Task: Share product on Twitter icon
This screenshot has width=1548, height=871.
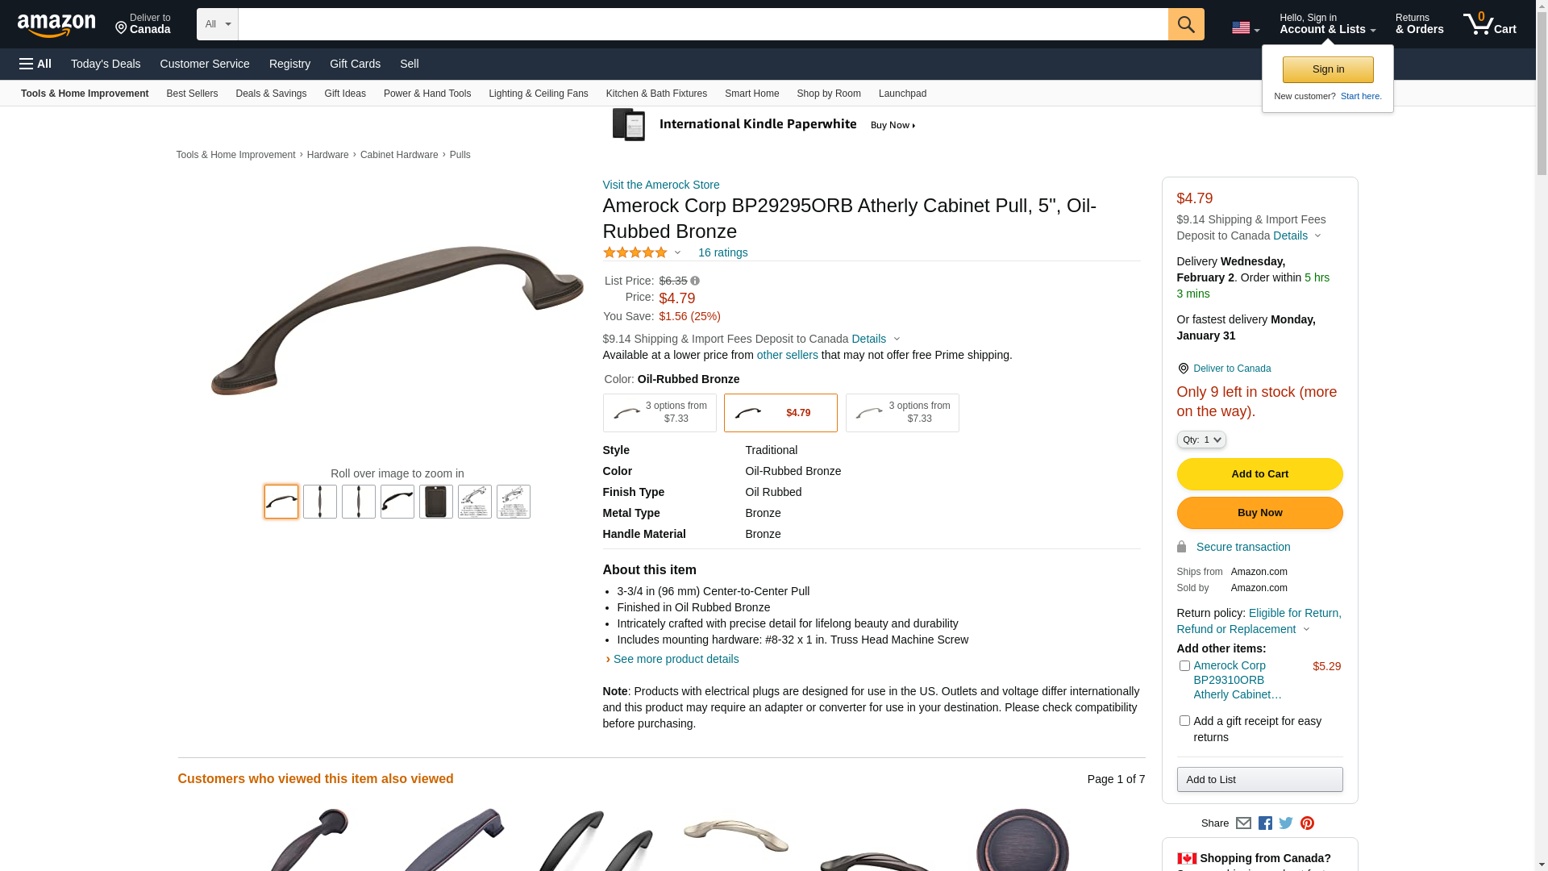Action: tap(1286, 823)
